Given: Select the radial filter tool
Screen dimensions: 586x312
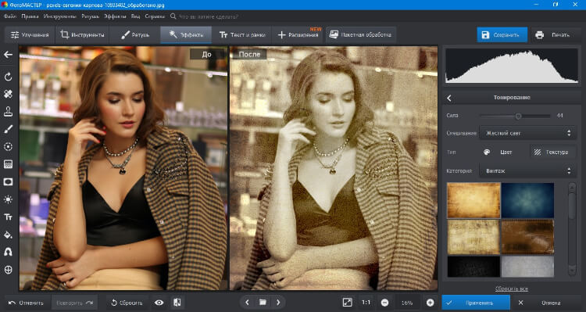Looking at the screenshot, I should coord(9,147).
